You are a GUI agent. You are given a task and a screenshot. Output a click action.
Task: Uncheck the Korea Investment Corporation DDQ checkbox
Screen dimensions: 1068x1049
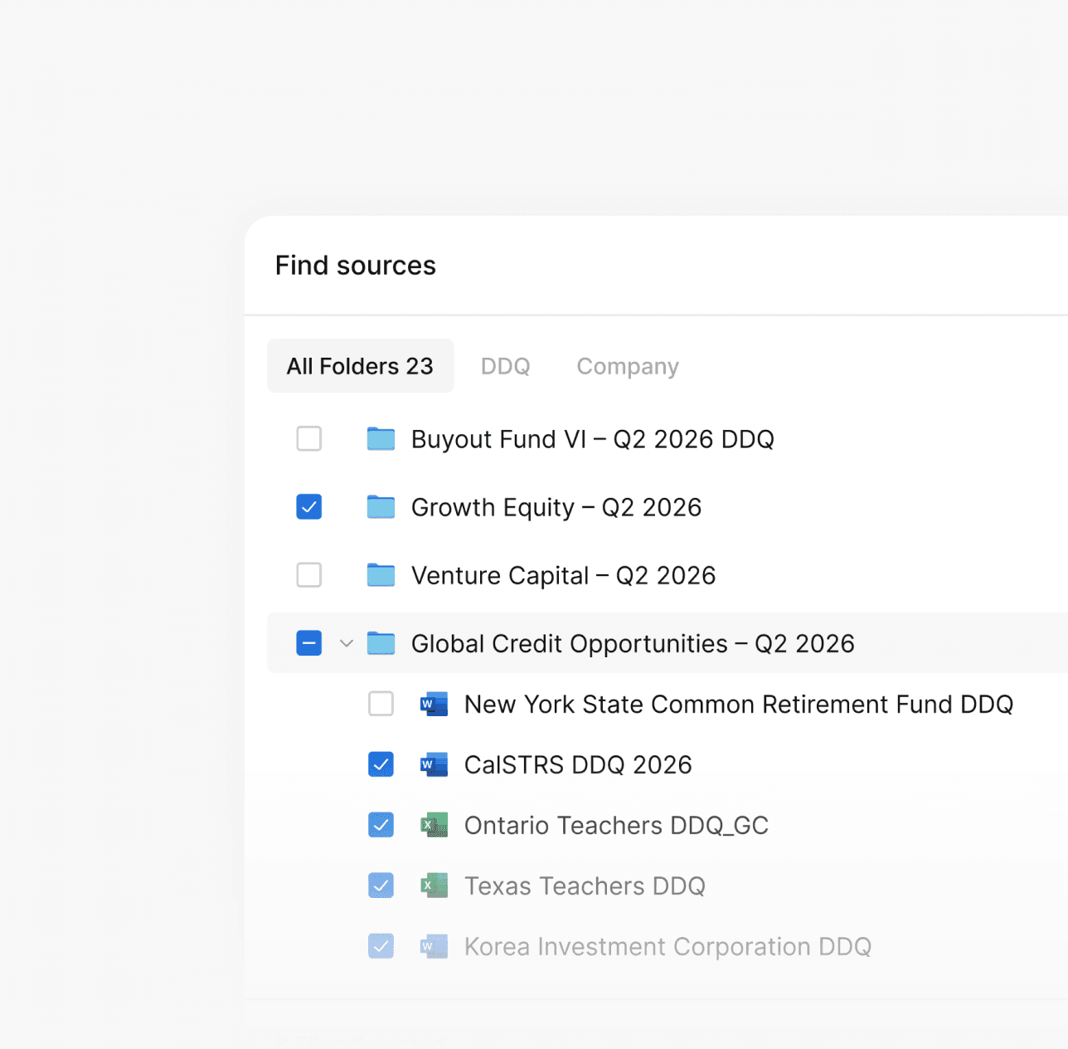click(381, 946)
